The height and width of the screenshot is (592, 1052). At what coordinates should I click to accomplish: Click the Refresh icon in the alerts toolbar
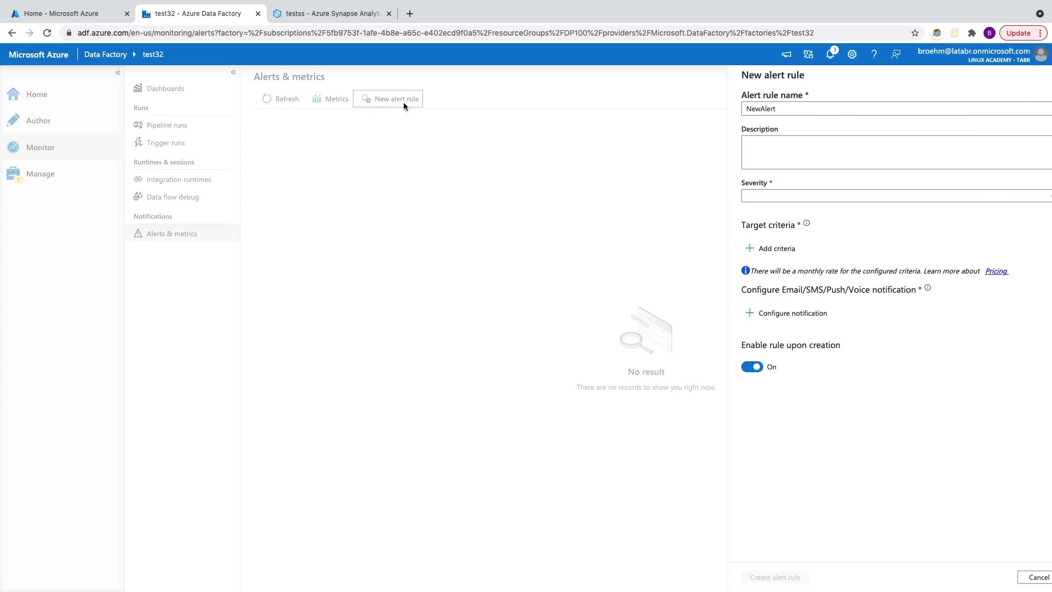click(267, 99)
